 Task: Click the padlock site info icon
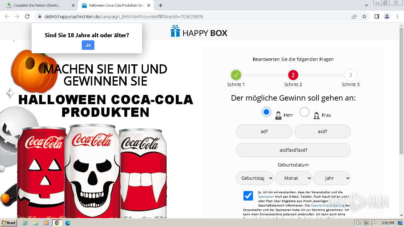pyautogui.click(x=39, y=16)
